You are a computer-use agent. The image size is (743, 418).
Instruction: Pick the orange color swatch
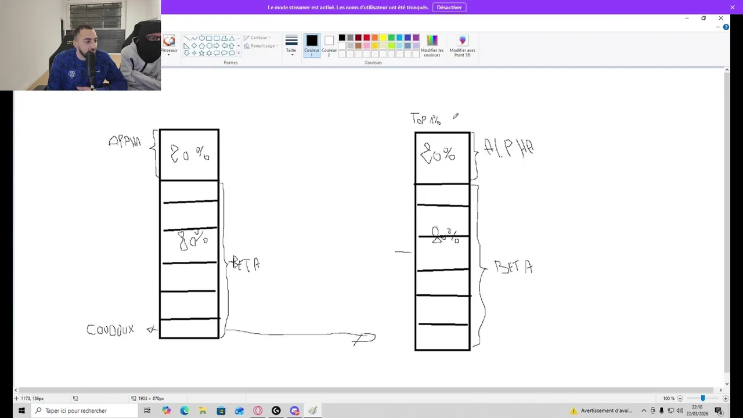click(375, 38)
